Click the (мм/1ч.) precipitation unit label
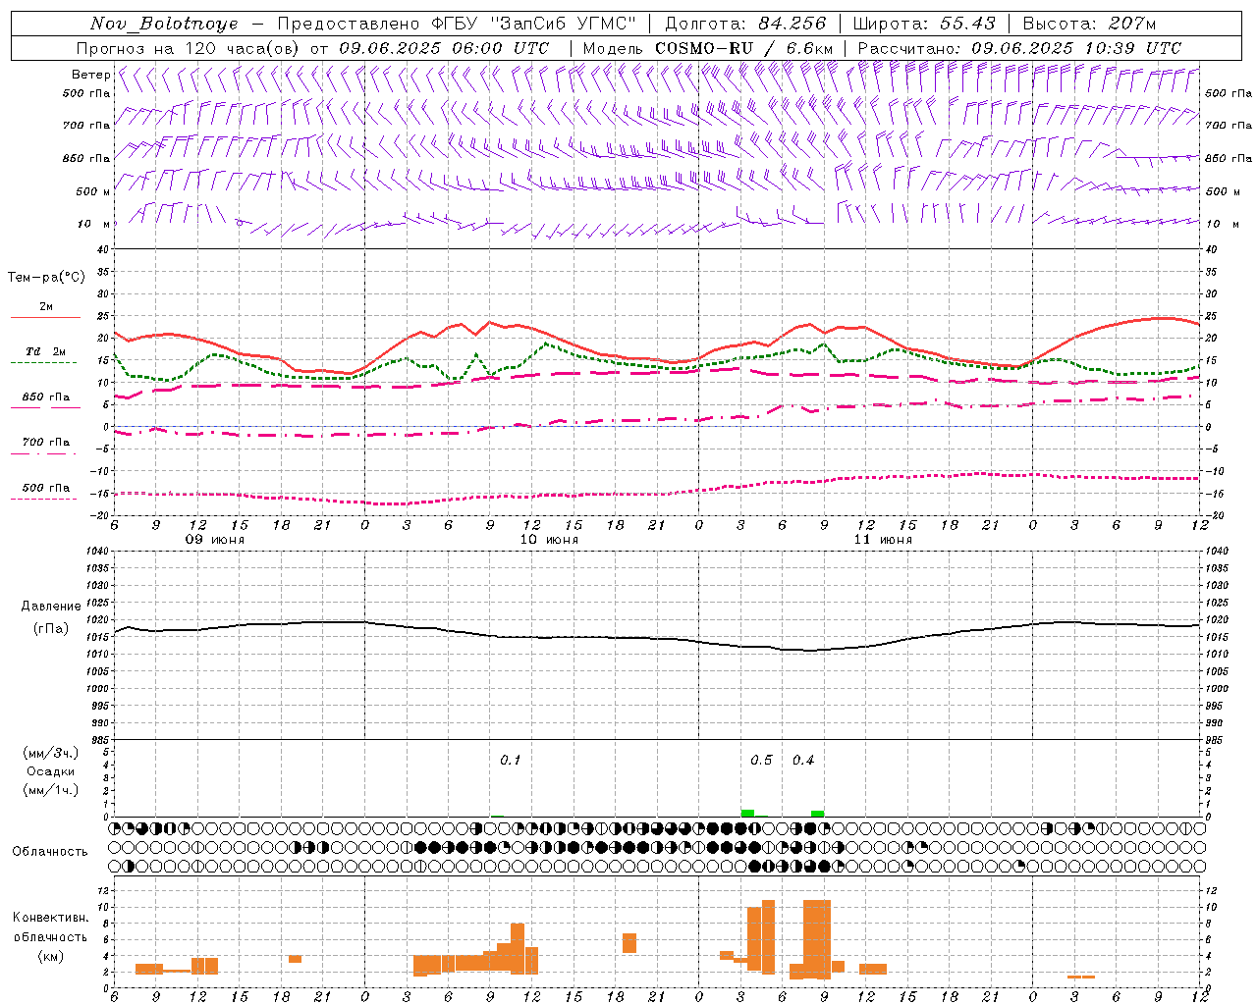 51,790
